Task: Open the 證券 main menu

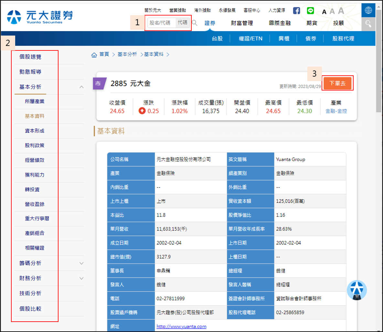Action: pyautogui.click(x=210, y=23)
